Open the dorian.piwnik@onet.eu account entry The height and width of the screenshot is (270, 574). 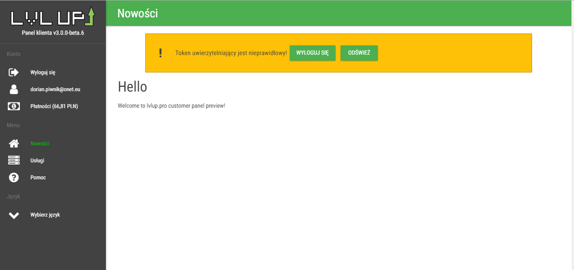pyautogui.click(x=55, y=89)
